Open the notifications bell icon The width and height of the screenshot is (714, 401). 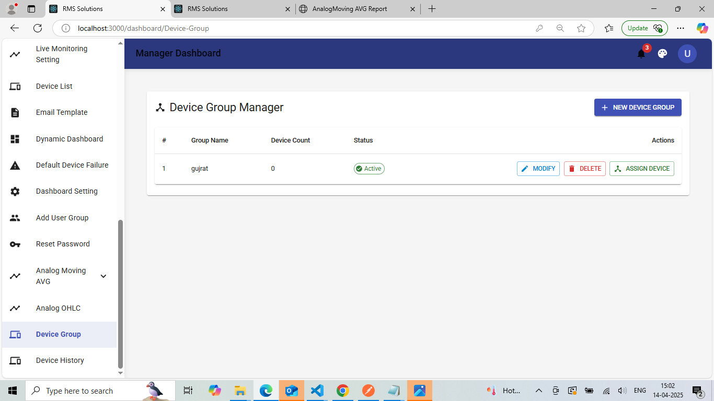[641, 54]
